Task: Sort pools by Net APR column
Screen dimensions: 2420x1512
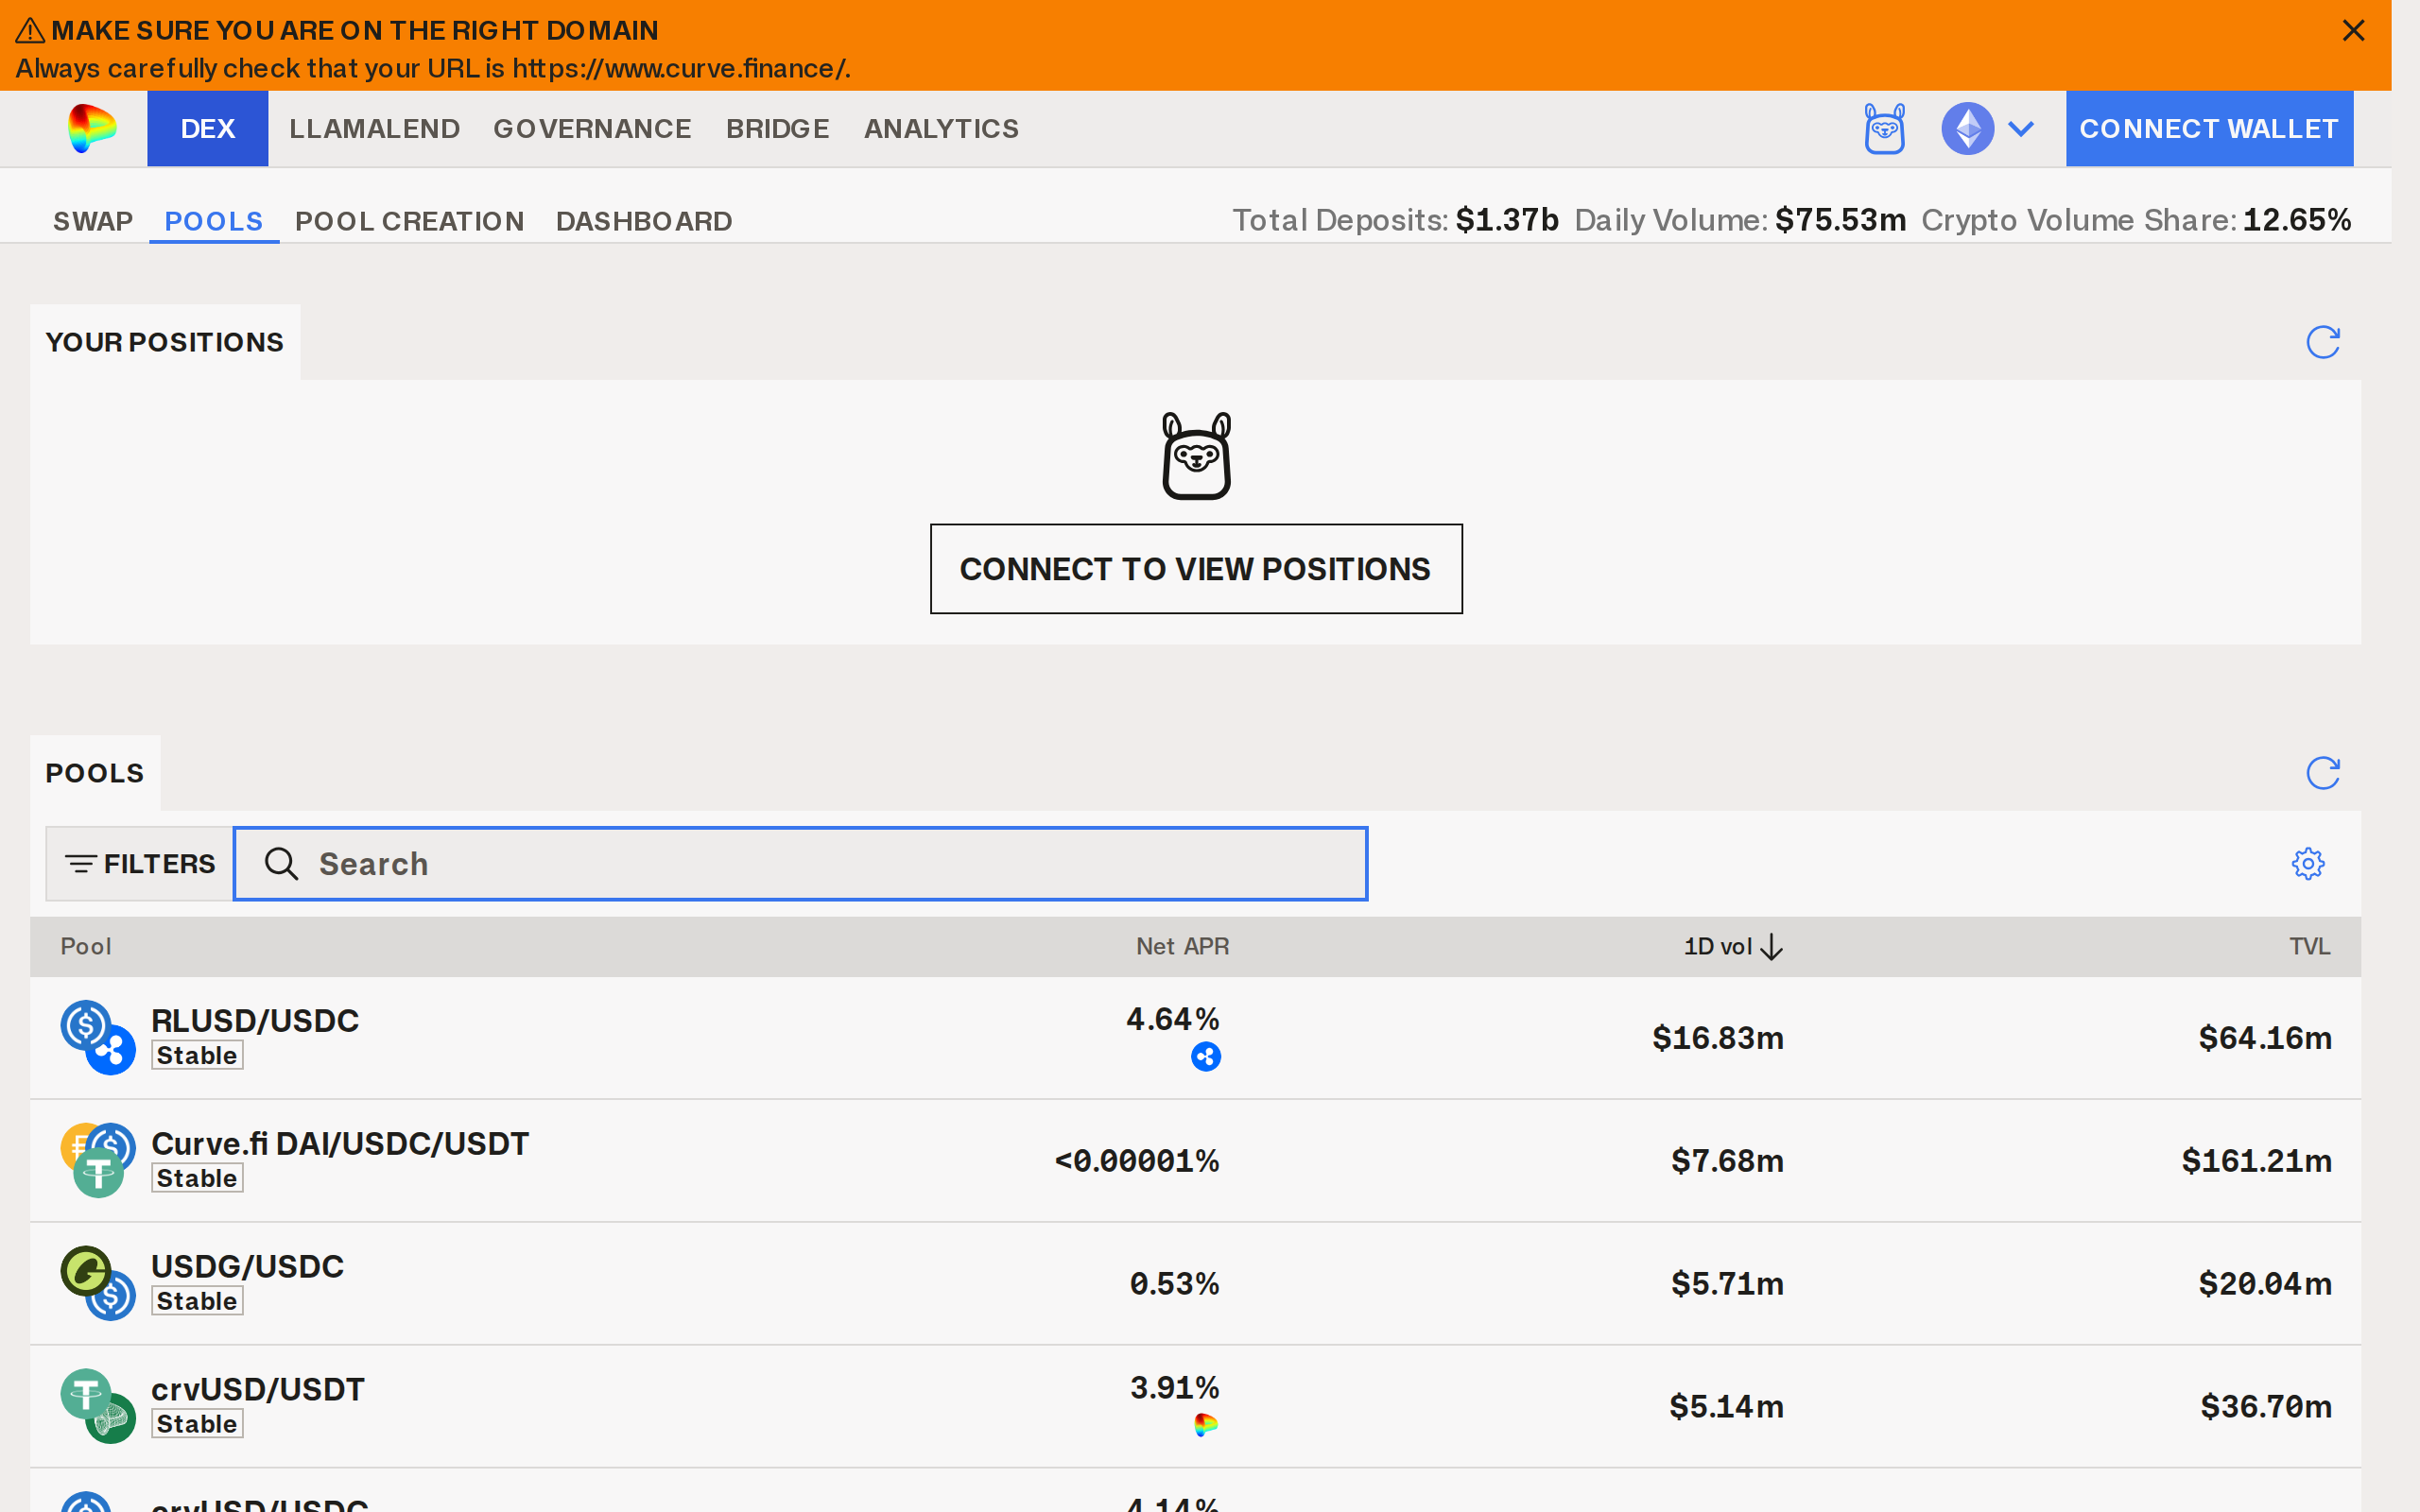Action: [x=1182, y=946]
